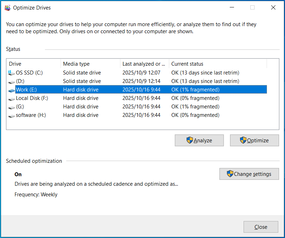Screen dimensions: 285x238
Task: Click the Optimize Drives title bar icon
Action: coord(7,7)
